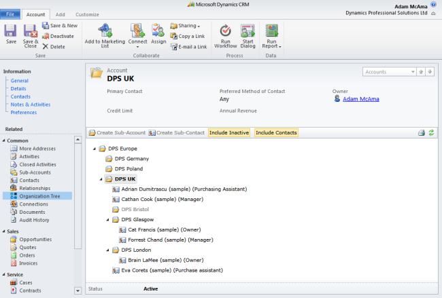Toggle the Include Contacts filter
The width and height of the screenshot is (442, 298).
[276, 133]
